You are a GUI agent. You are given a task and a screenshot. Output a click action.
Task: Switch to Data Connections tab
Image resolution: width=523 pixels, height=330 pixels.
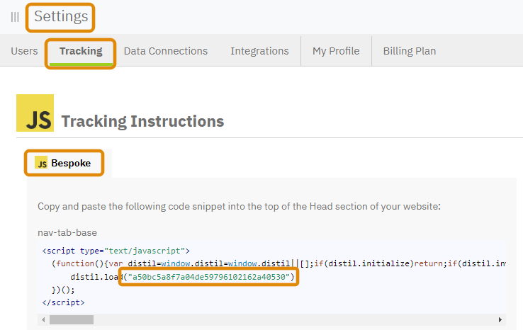[166, 51]
